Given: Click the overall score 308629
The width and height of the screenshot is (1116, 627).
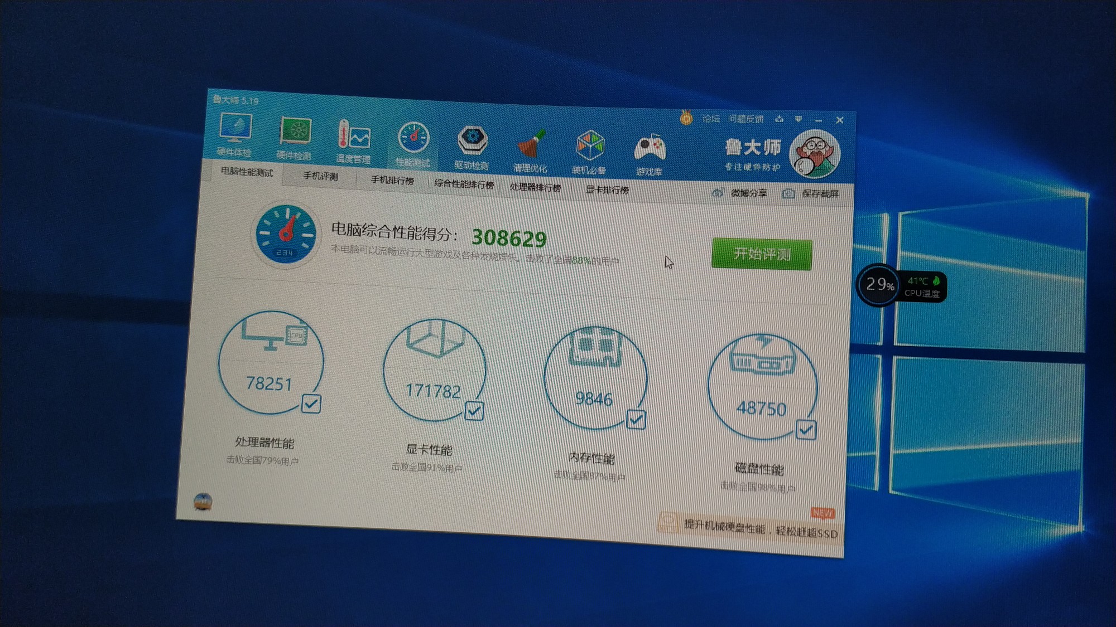Looking at the screenshot, I should pos(509,238).
